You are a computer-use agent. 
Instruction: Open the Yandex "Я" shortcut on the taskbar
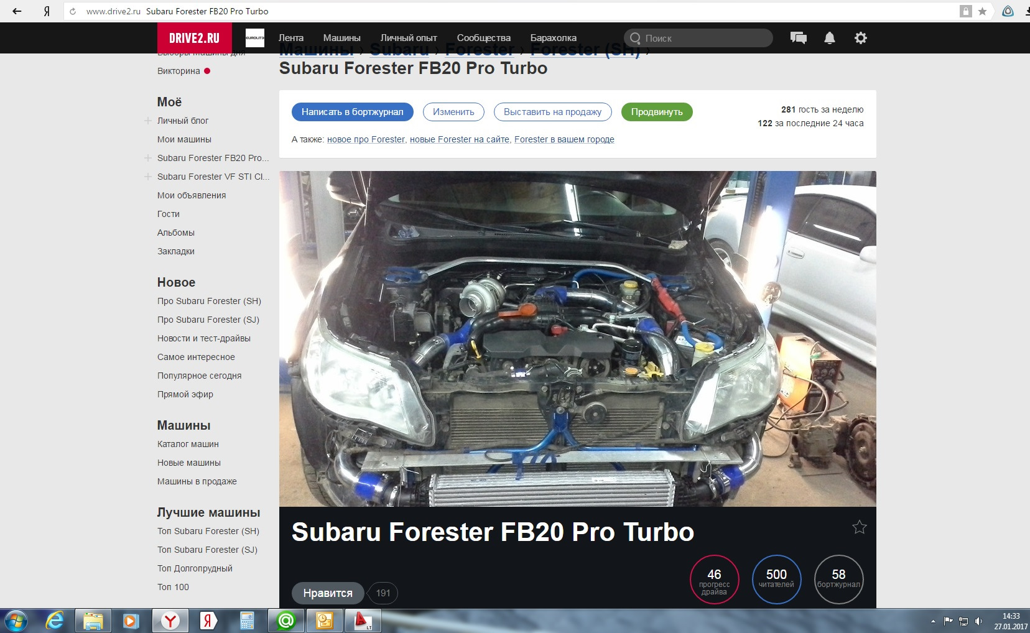[x=208, y=621]
